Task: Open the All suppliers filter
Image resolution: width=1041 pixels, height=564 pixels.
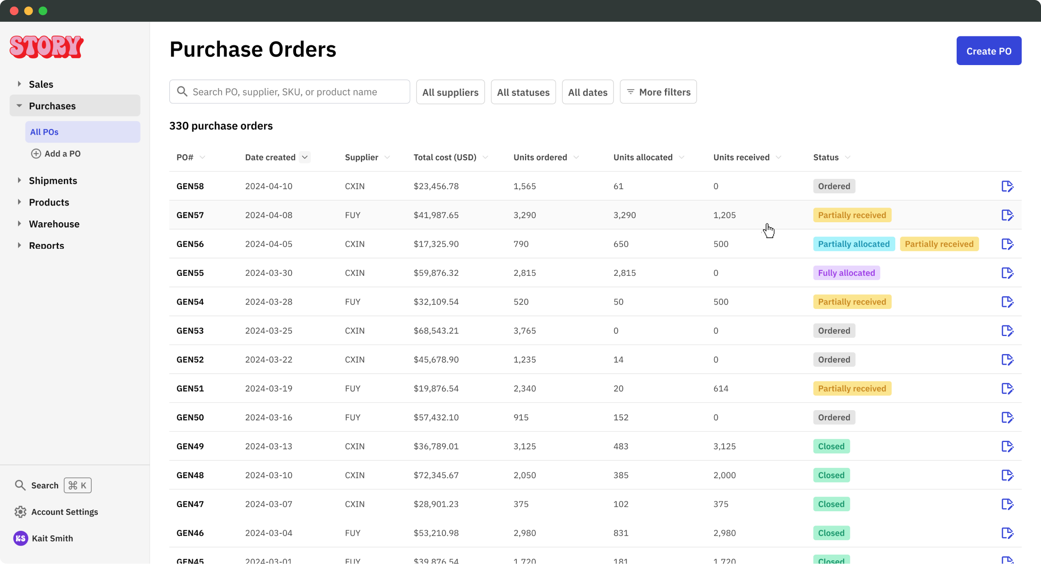Action: click(x=450, y=92)
